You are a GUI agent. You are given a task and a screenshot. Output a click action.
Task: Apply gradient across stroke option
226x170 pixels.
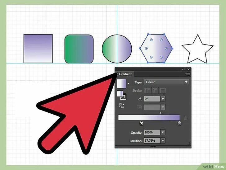(x=162, y=91)
